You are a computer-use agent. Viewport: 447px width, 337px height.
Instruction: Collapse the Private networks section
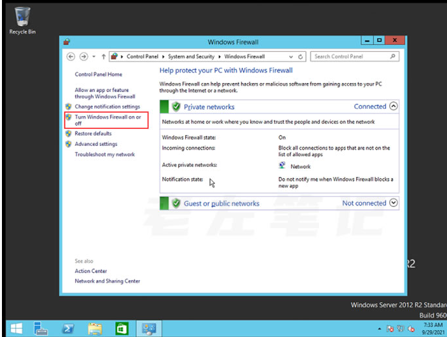coord(393,106)
